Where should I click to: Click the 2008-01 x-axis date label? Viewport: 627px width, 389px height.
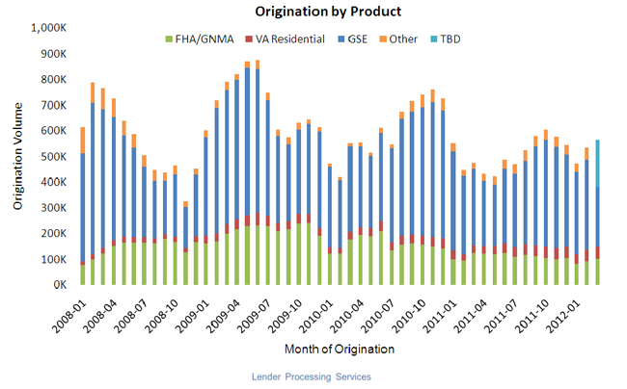pos(71,310)
